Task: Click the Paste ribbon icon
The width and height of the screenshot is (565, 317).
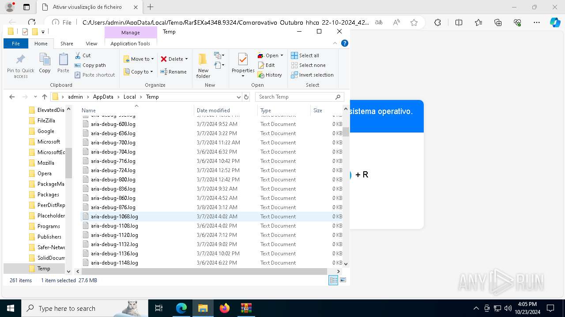Action: (x=63, y=63)
